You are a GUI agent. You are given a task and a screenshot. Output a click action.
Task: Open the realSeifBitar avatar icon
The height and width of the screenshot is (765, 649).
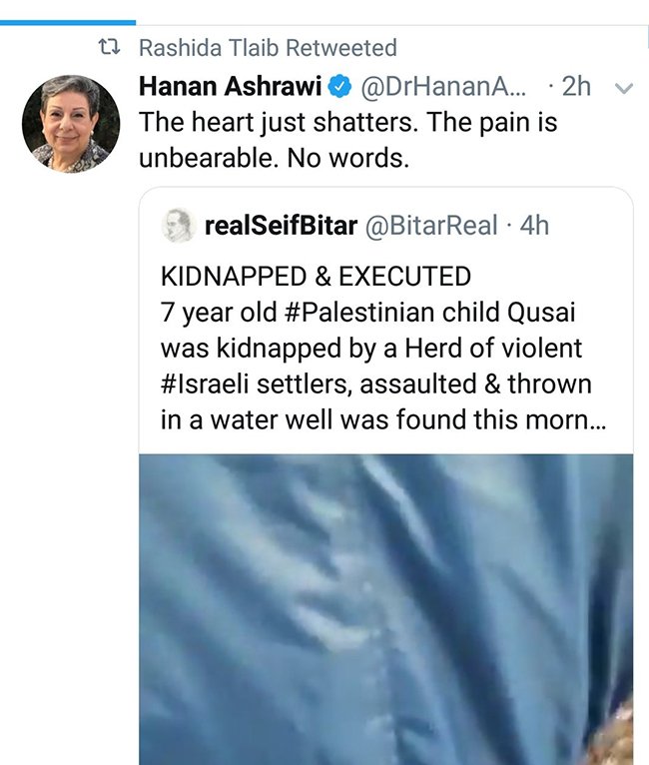(179, 226)
